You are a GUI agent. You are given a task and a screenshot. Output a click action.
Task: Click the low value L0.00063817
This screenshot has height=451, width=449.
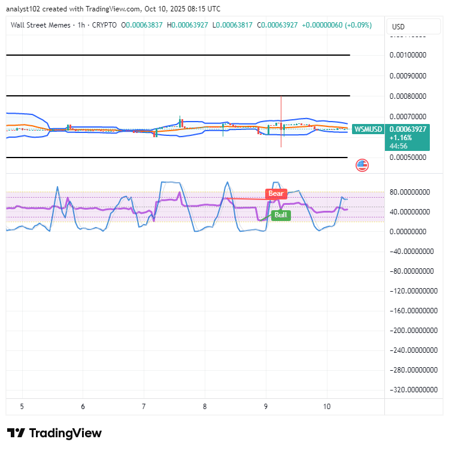tap(232, 25)
